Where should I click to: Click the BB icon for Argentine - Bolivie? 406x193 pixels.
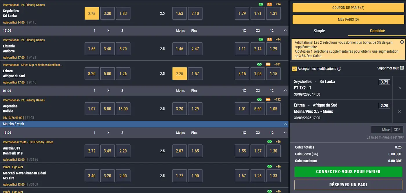pos(268,99)
